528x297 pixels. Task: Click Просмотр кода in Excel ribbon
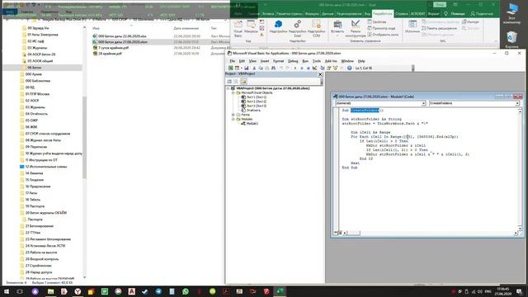(381, 28)
